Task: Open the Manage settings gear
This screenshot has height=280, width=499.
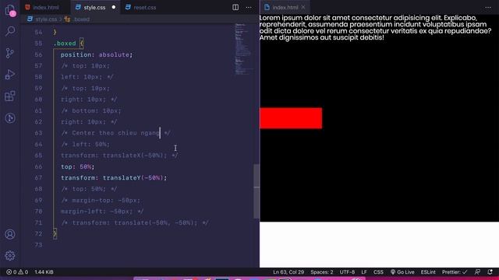Action: pyautogui.click(x=10, y=256)
